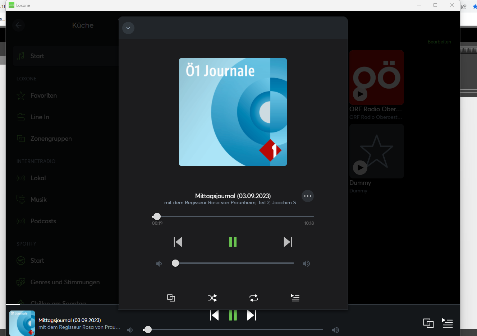Play the Dummy favorite
Image resolution: width=477 pixels, height=336 pixels.
coord(360,167)
